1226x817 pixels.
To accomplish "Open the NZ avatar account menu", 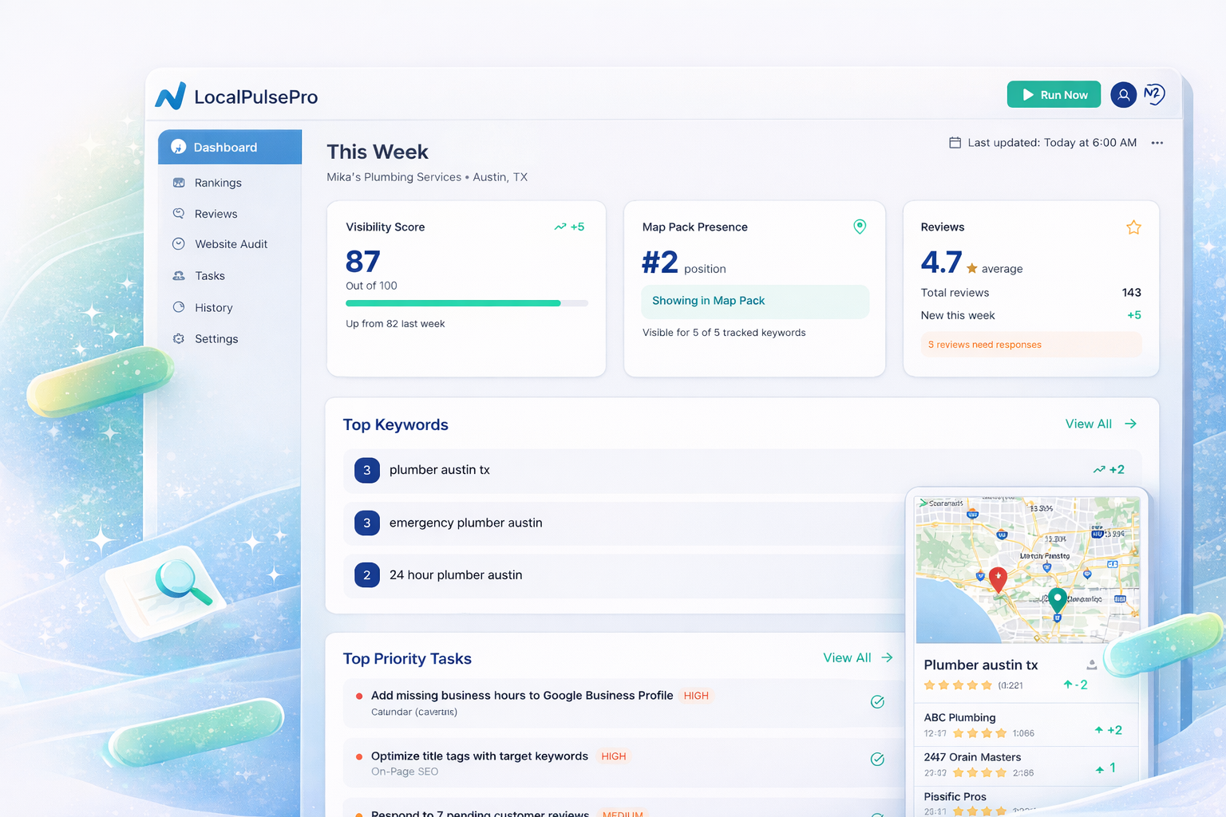I will [1153, 94].
